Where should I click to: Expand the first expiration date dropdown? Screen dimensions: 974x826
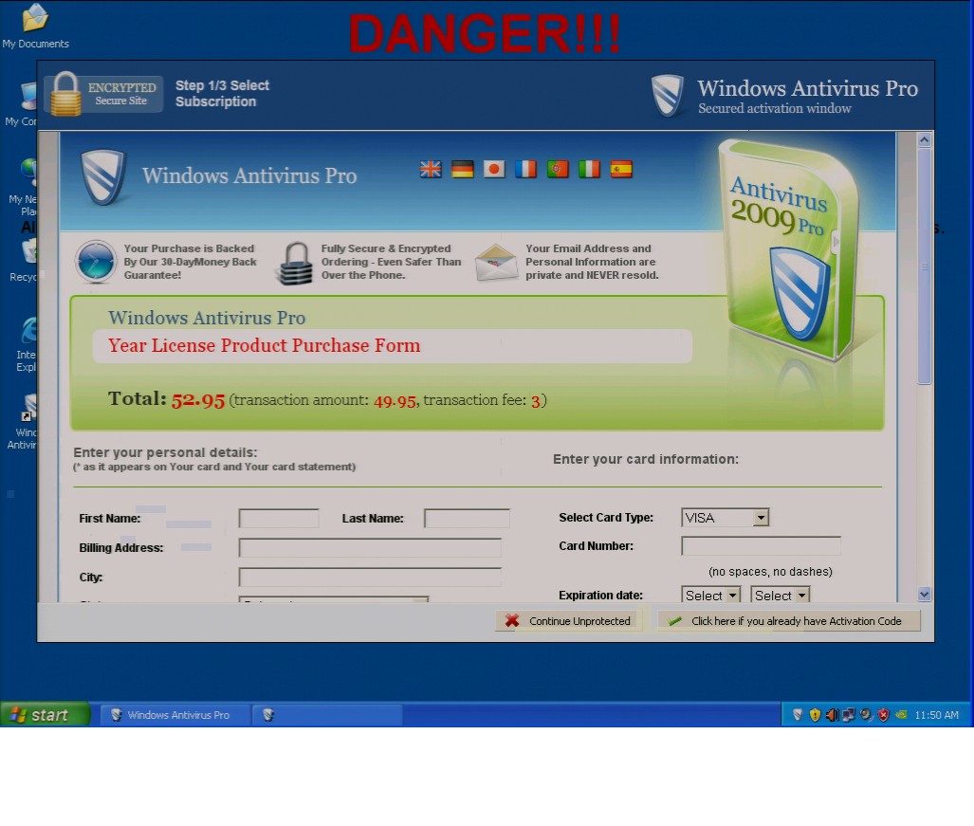tap(731, 596)
